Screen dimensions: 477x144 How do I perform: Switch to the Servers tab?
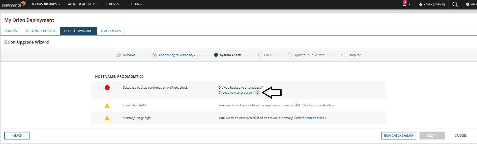pyautogui.click(x=11, y=31)
